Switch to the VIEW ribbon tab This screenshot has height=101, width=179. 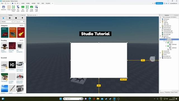tap(43, 3)
